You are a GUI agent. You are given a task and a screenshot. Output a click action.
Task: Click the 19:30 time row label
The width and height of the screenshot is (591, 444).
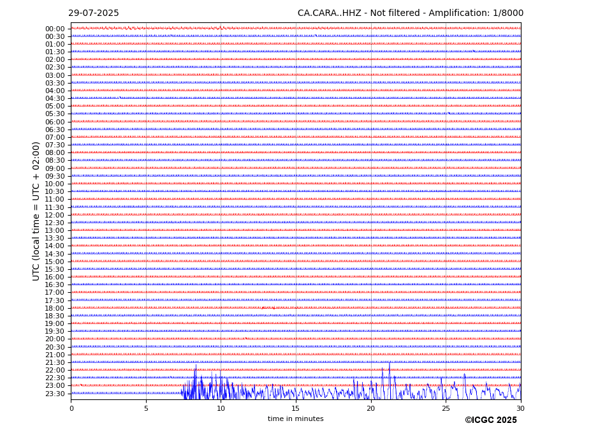pos(55,331)
